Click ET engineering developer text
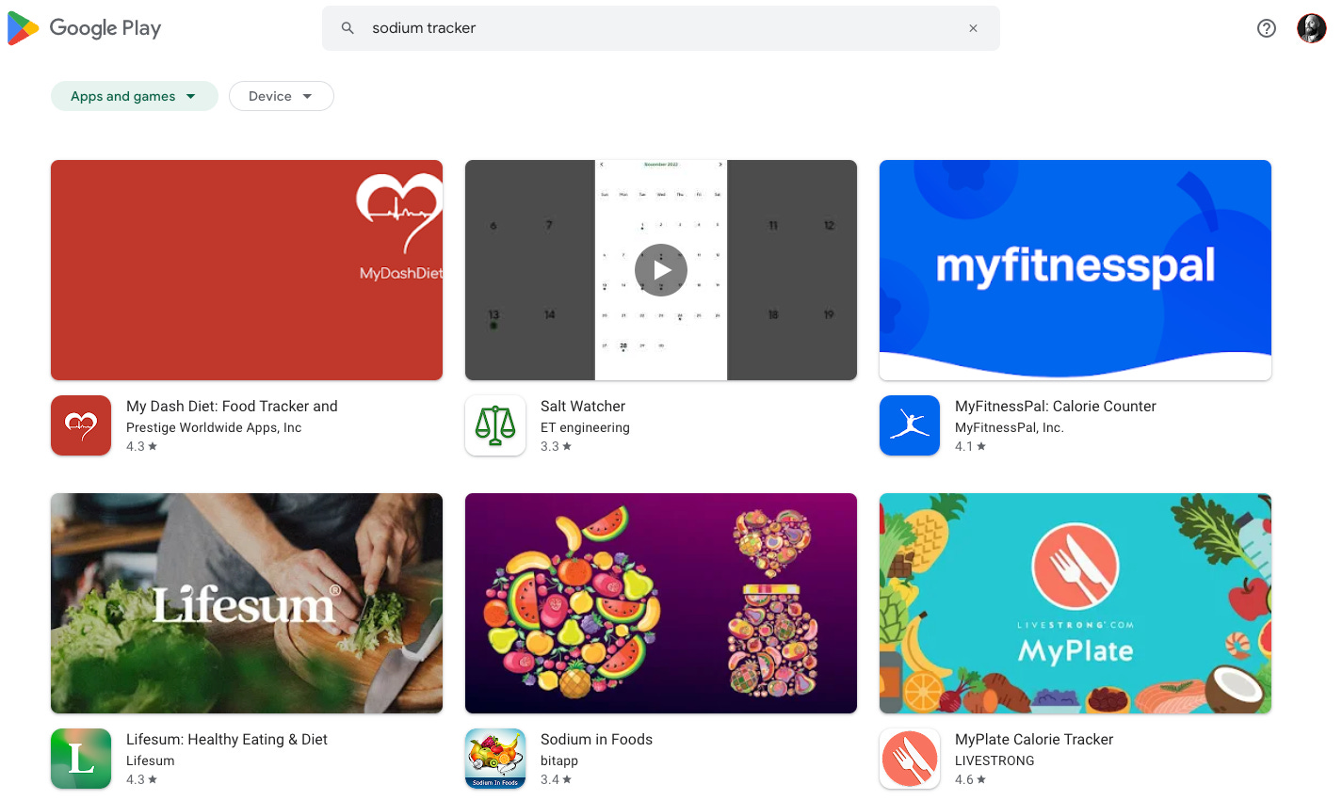Viewport: 1342px width, 800px height. click(585, 427)
